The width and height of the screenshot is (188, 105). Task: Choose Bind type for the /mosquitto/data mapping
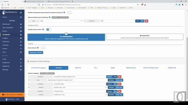(x=115, y=84)
